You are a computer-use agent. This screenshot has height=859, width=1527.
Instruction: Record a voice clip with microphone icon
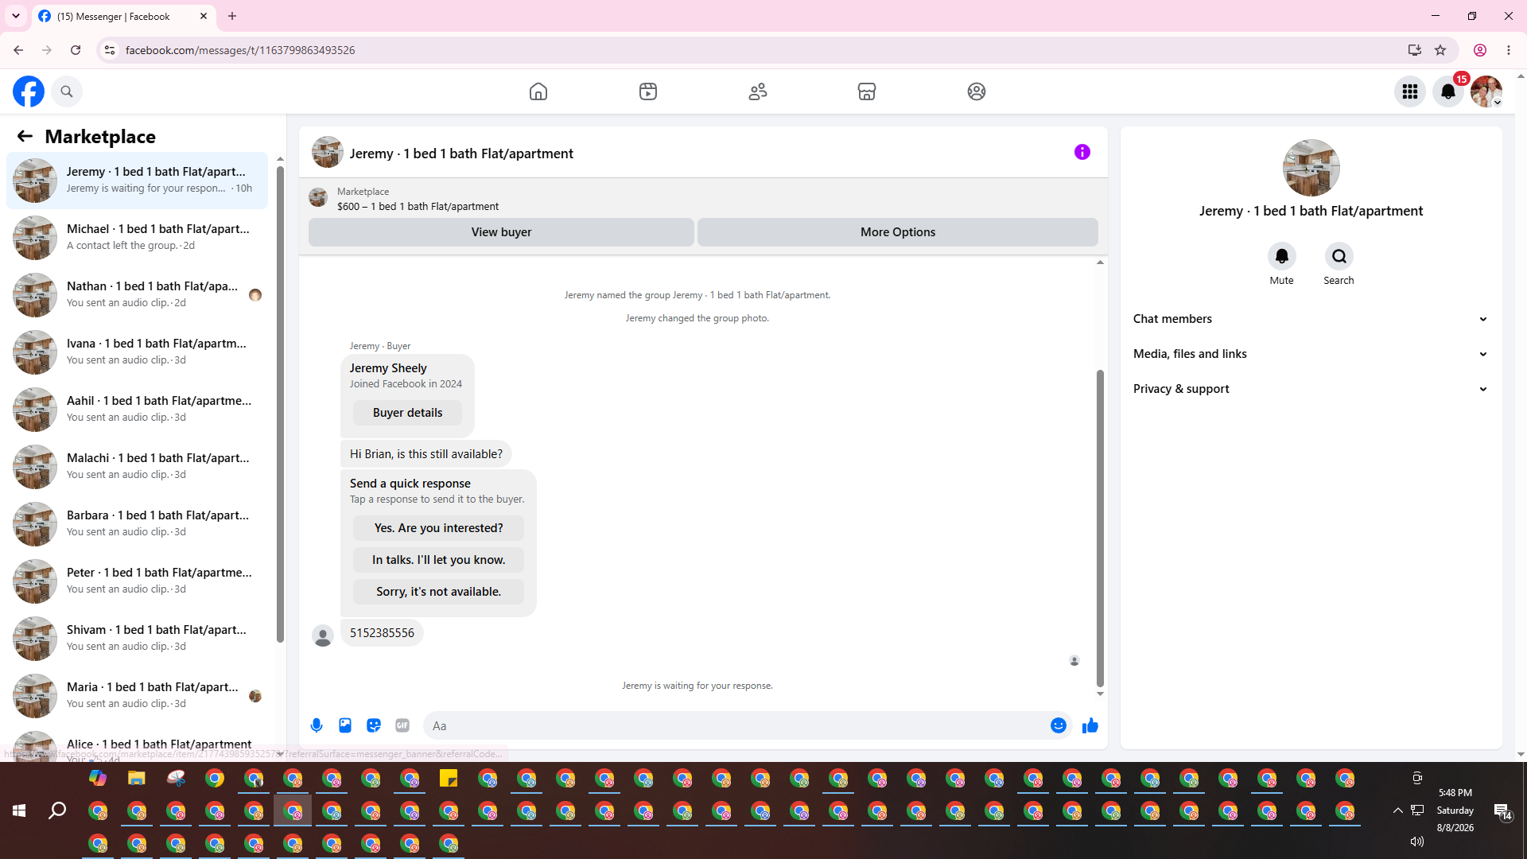click(x=317, y=725)
